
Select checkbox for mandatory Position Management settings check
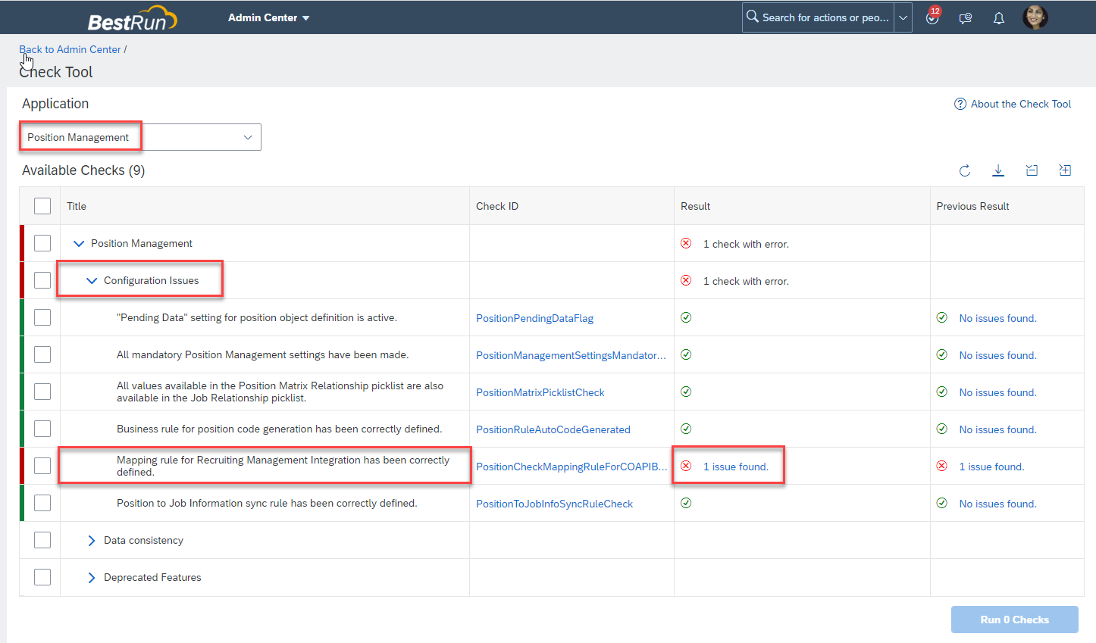coord(42,354)
